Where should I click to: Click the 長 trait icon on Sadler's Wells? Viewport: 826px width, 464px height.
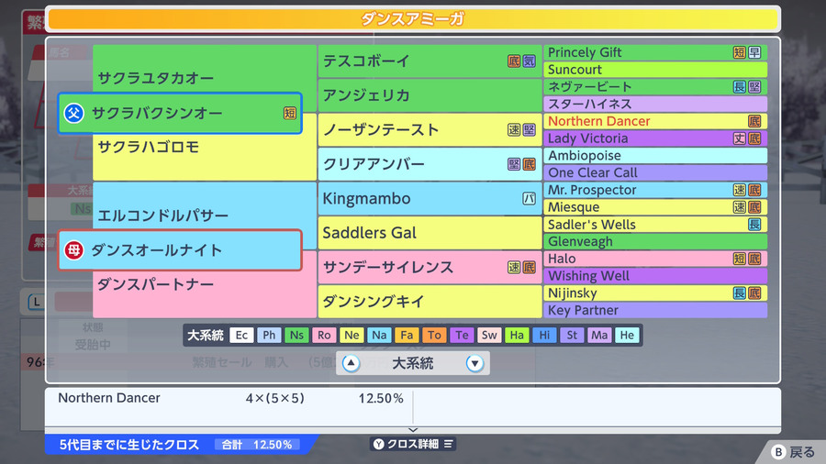[754, 224]
